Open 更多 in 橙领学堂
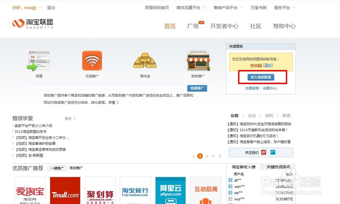 [x=70, y=119]
